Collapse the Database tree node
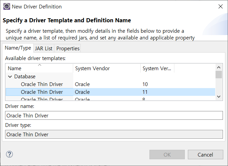 tap(10, 77)
